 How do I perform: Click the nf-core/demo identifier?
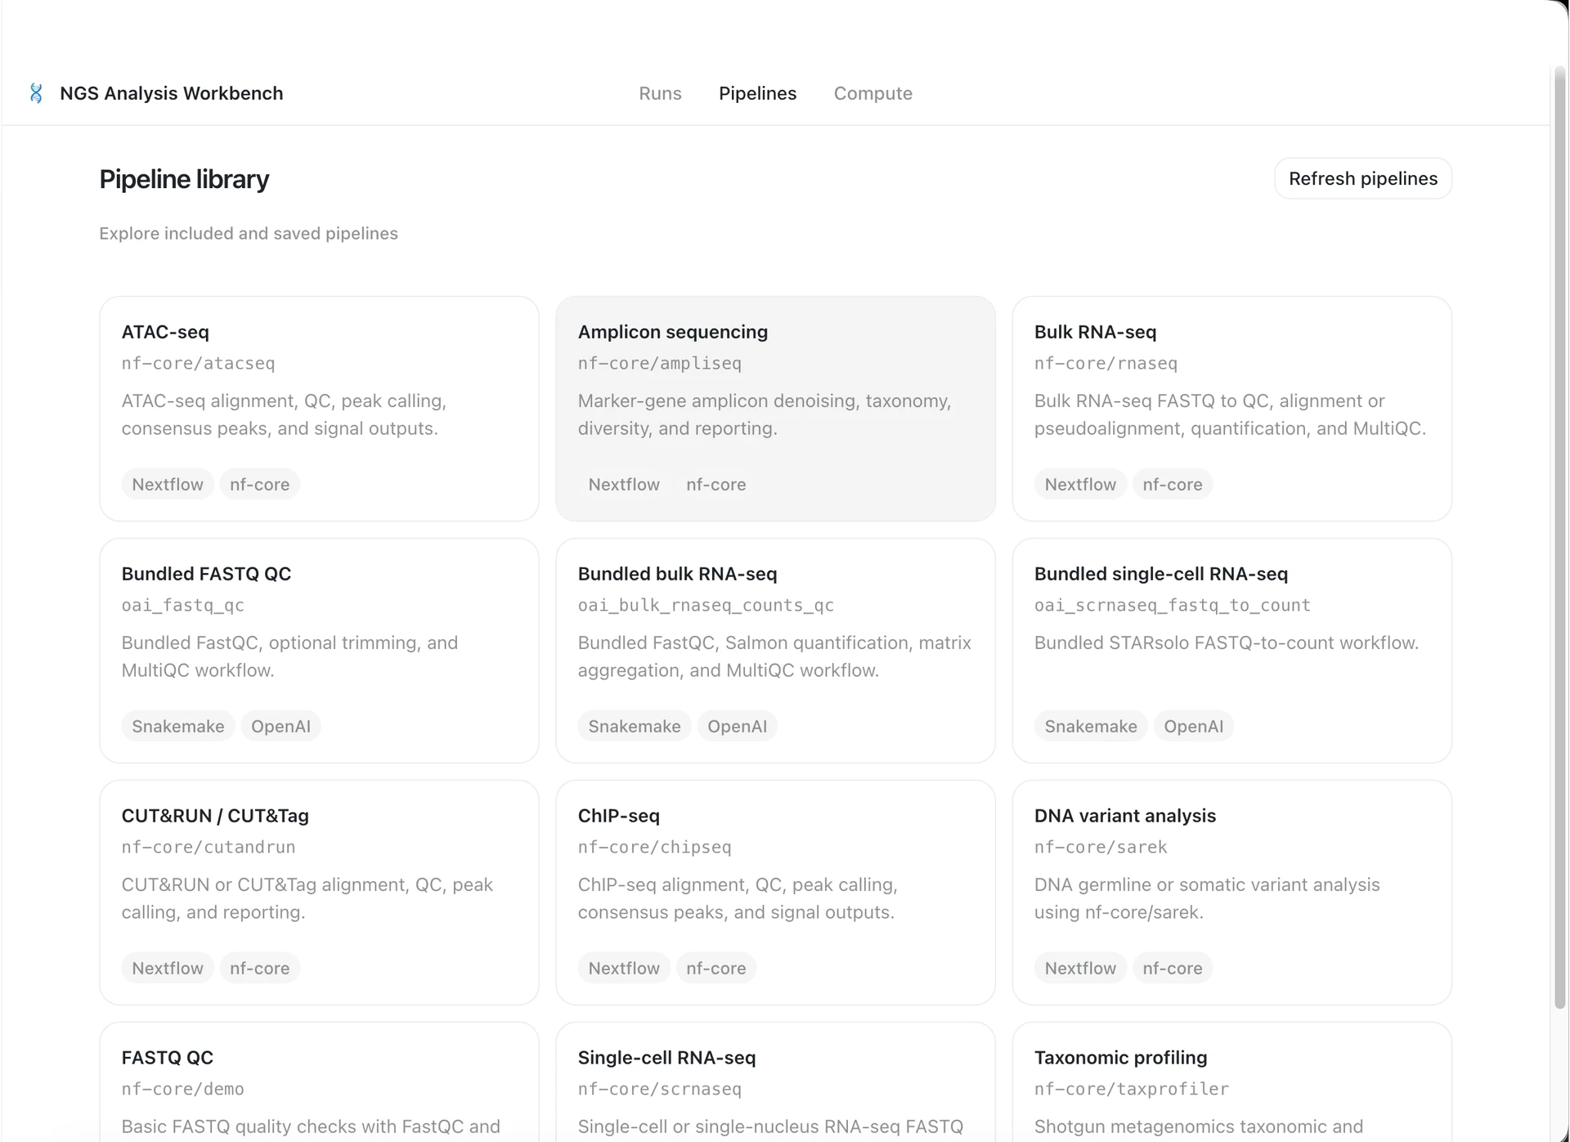click(x=183, y=1089)
